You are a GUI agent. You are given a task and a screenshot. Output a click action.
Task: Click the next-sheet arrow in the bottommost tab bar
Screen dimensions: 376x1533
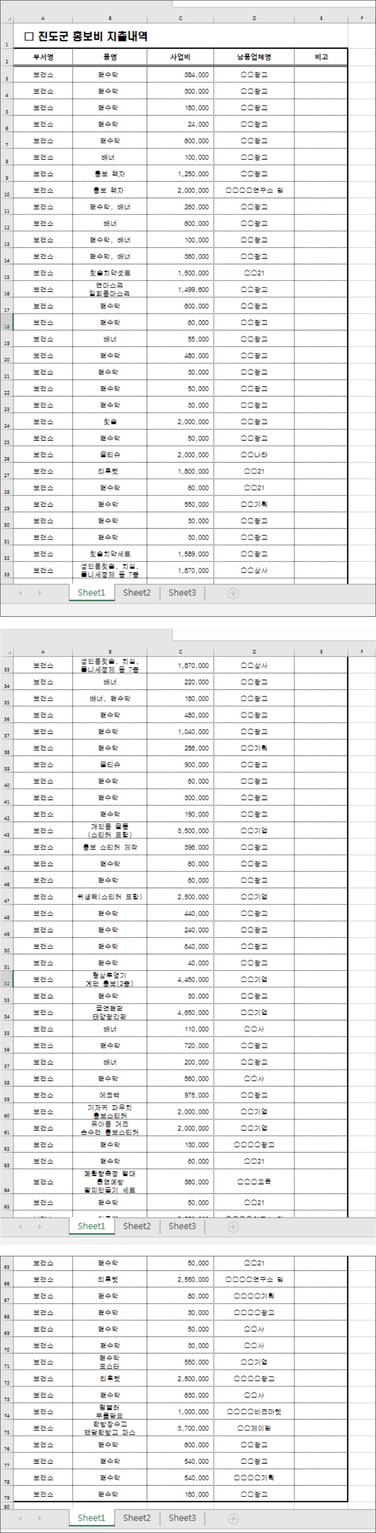tap(40, 1518)
